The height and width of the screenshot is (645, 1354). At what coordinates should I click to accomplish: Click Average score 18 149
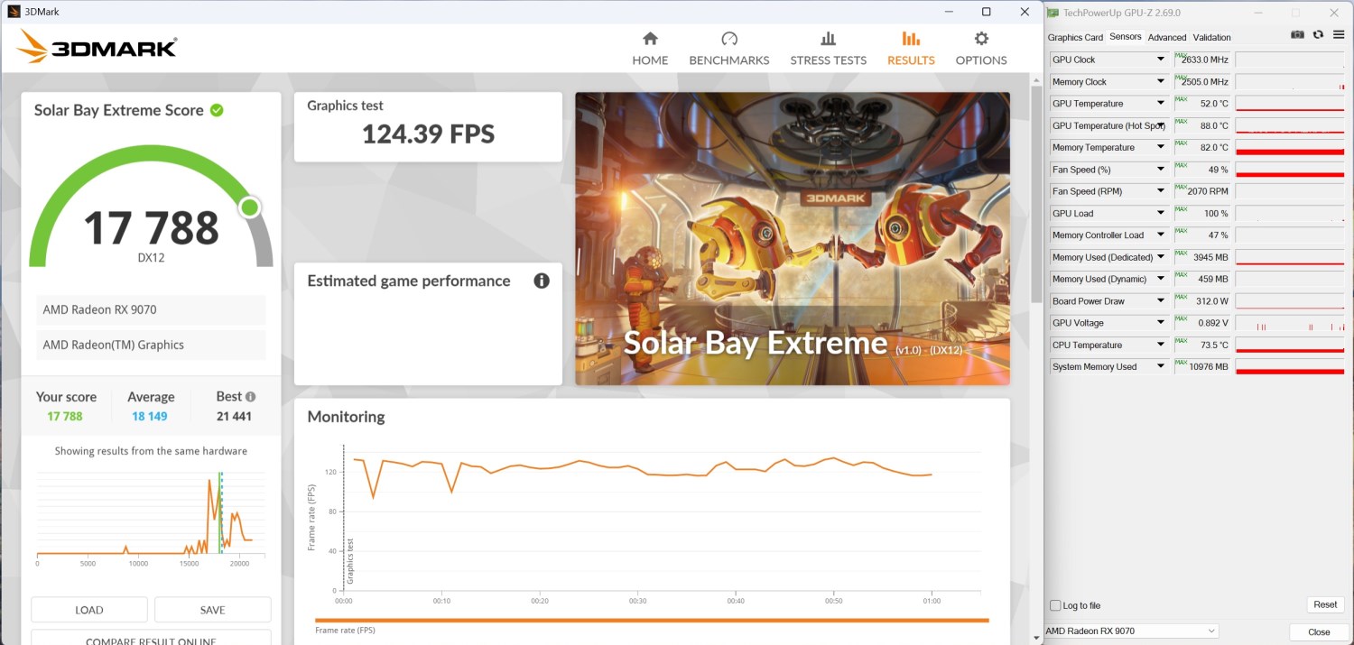click(x=149, y=416)
